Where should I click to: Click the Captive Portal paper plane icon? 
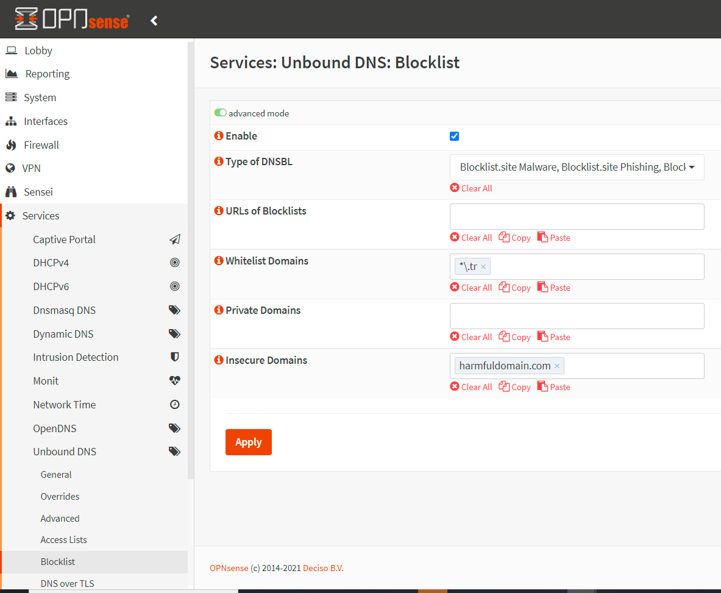tap(174, 240)
